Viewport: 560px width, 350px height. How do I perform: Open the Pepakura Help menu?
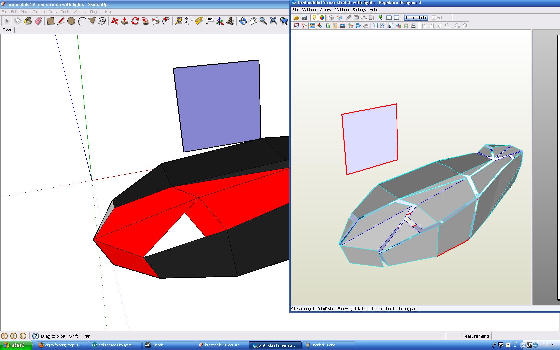373,10
